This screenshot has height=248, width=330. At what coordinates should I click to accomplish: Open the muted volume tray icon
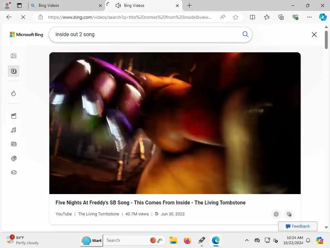[x=276, y=240]
